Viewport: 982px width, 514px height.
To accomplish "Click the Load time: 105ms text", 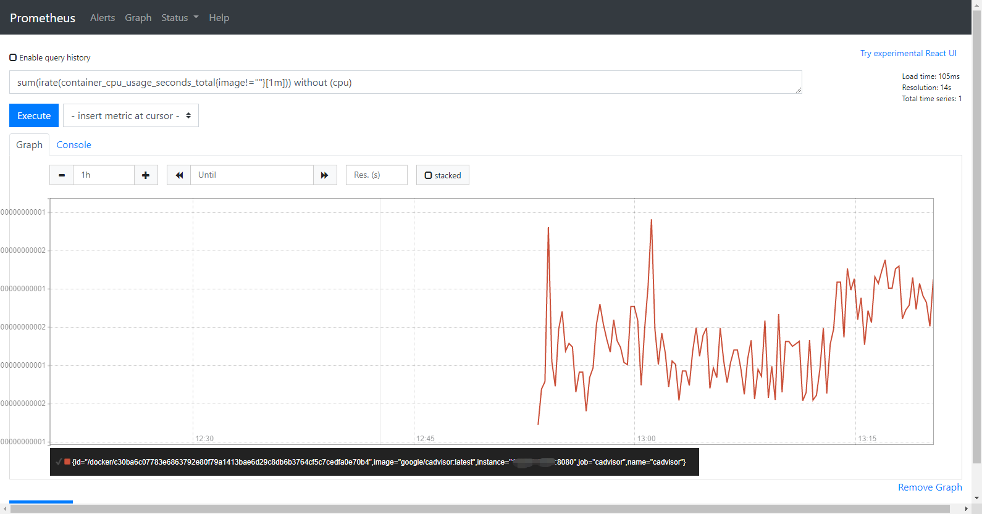I will [931, 77].
